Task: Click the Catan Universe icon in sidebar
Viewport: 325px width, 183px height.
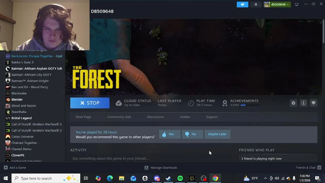Action: click(x=8, y=137)
